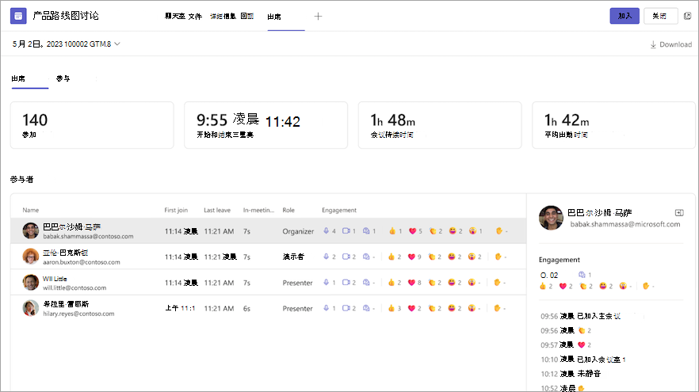Click hilary.reyes avatar photo
This screenshot has width=699, height=392.
coord(31,308)
